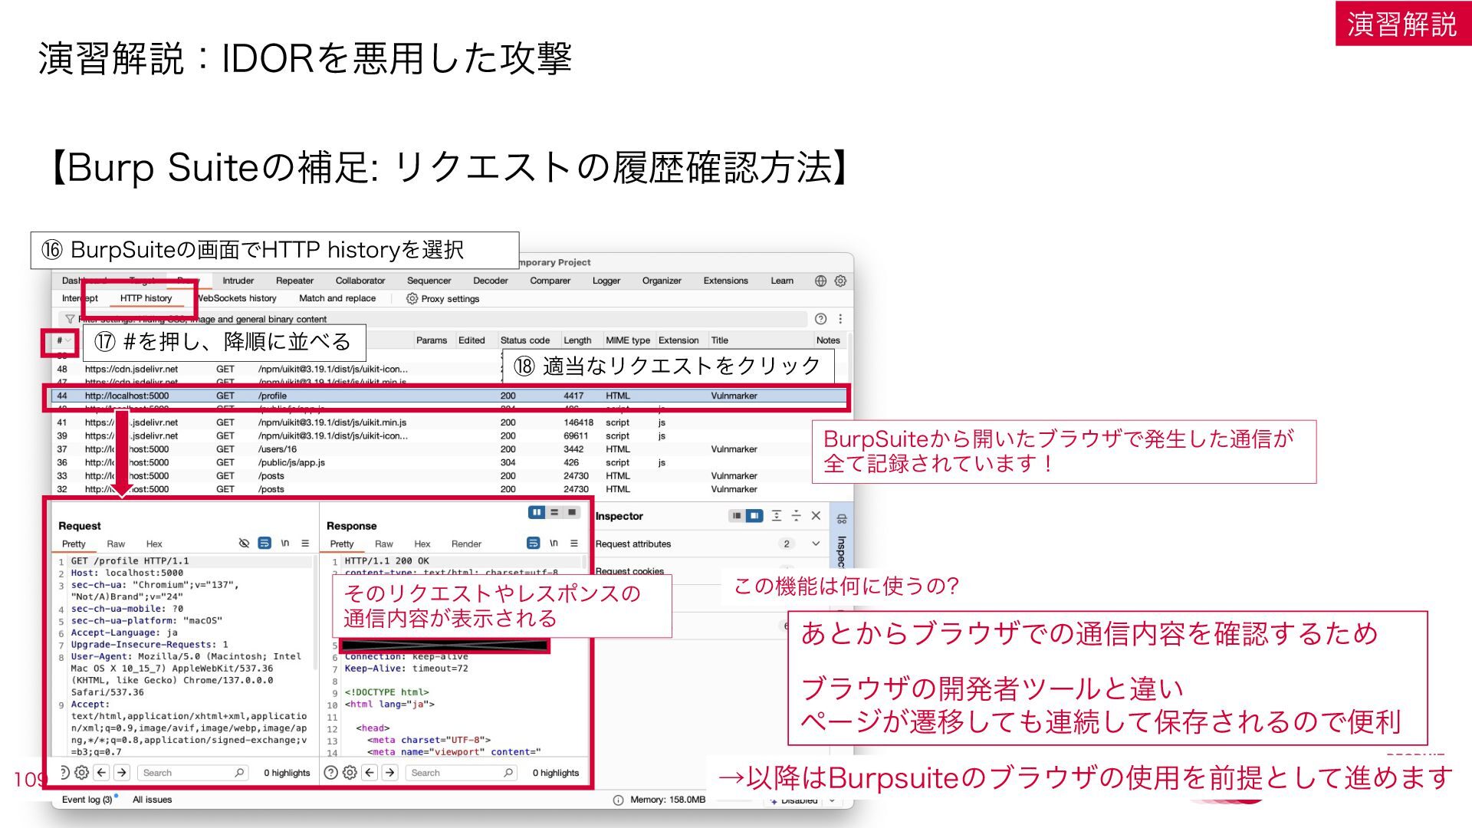Open the Logger tab
This screenshot has width=1472, height=828.
coord(606,281)
